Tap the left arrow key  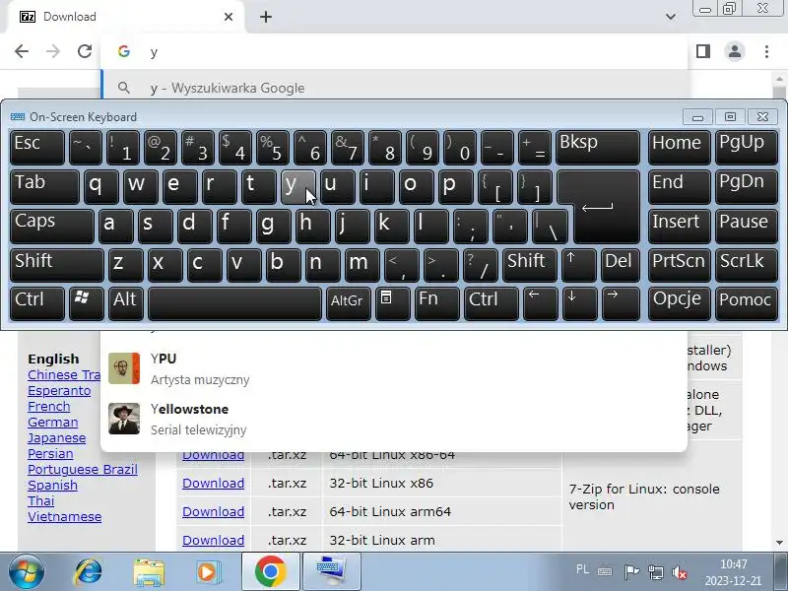[540, 303]
